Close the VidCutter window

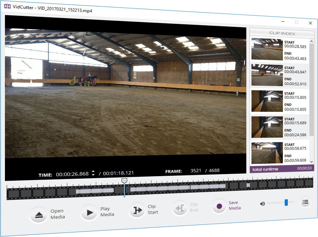(310, 23)
